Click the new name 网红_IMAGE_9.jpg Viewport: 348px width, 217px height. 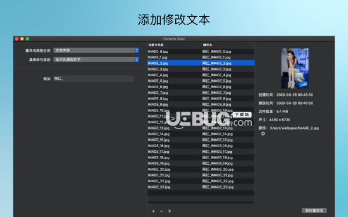point(216,105)
